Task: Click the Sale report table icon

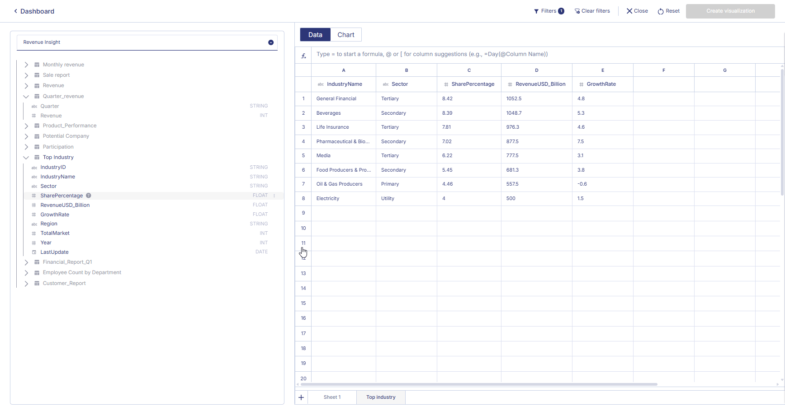Action: click(x=37, y=75)
